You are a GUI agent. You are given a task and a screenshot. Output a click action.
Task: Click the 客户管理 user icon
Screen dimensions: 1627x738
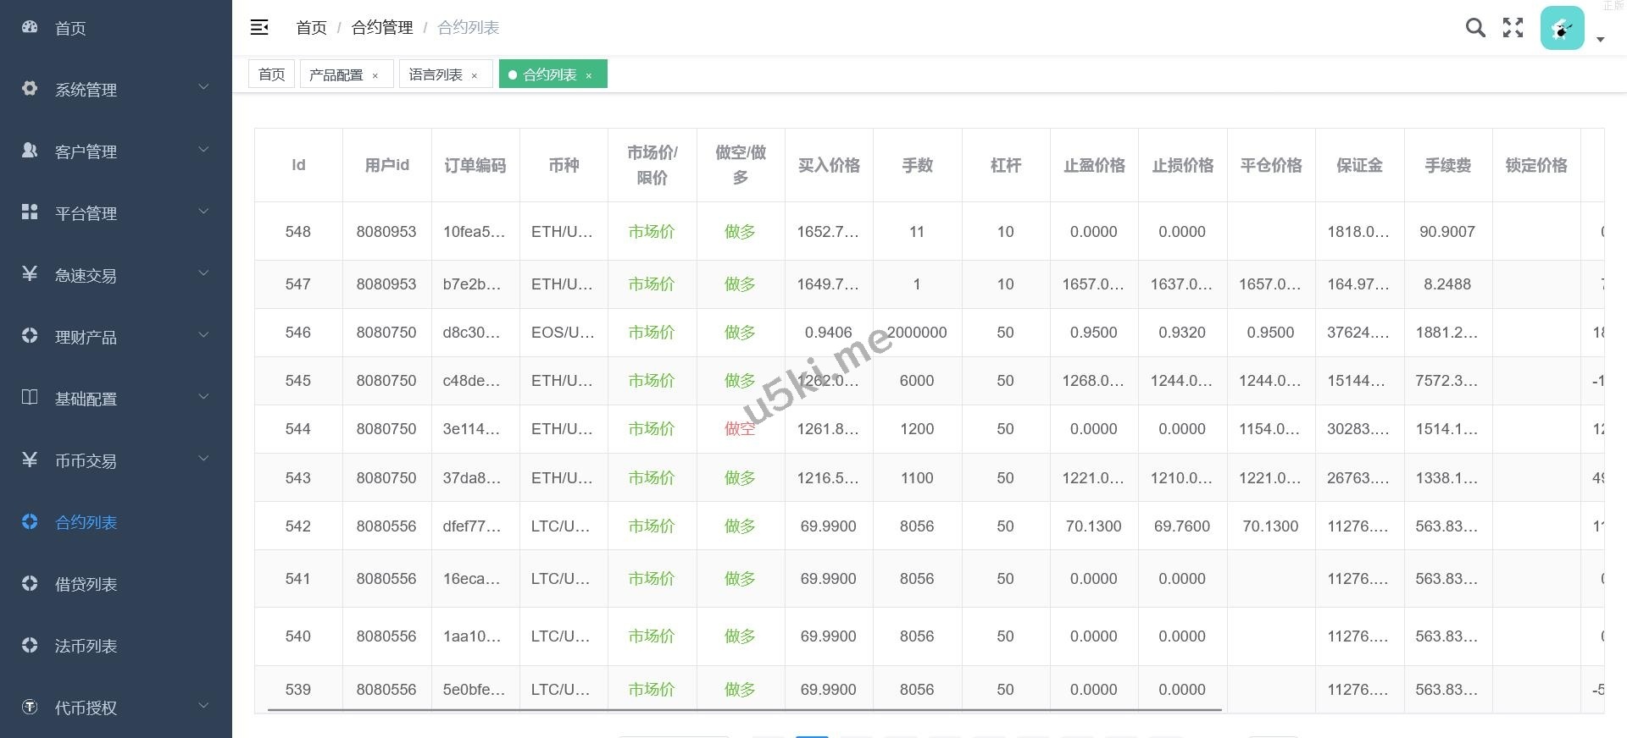coord(30,151)
